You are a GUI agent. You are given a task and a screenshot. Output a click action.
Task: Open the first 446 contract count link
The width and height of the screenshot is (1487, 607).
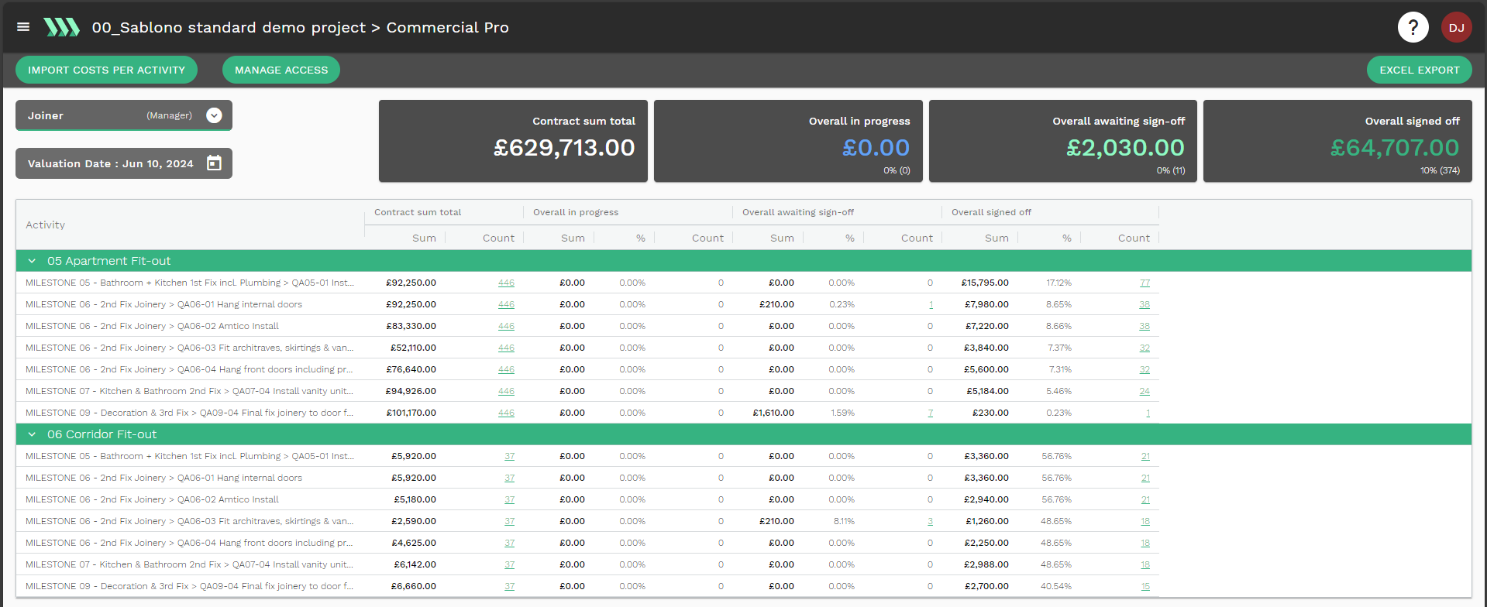pyautogui.click(x=506, y=283)
